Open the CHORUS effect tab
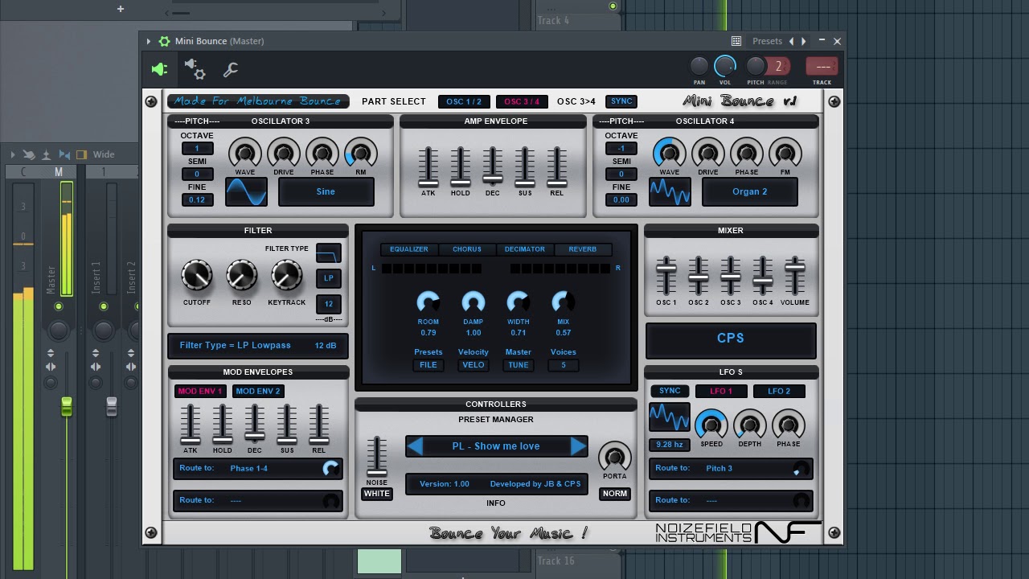Image resolution: width=1029 pixels, height=579 pixels. [x=467, y=249]
